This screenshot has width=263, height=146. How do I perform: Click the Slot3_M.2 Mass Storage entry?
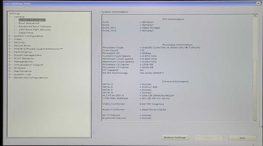click(x=151, y=28)
